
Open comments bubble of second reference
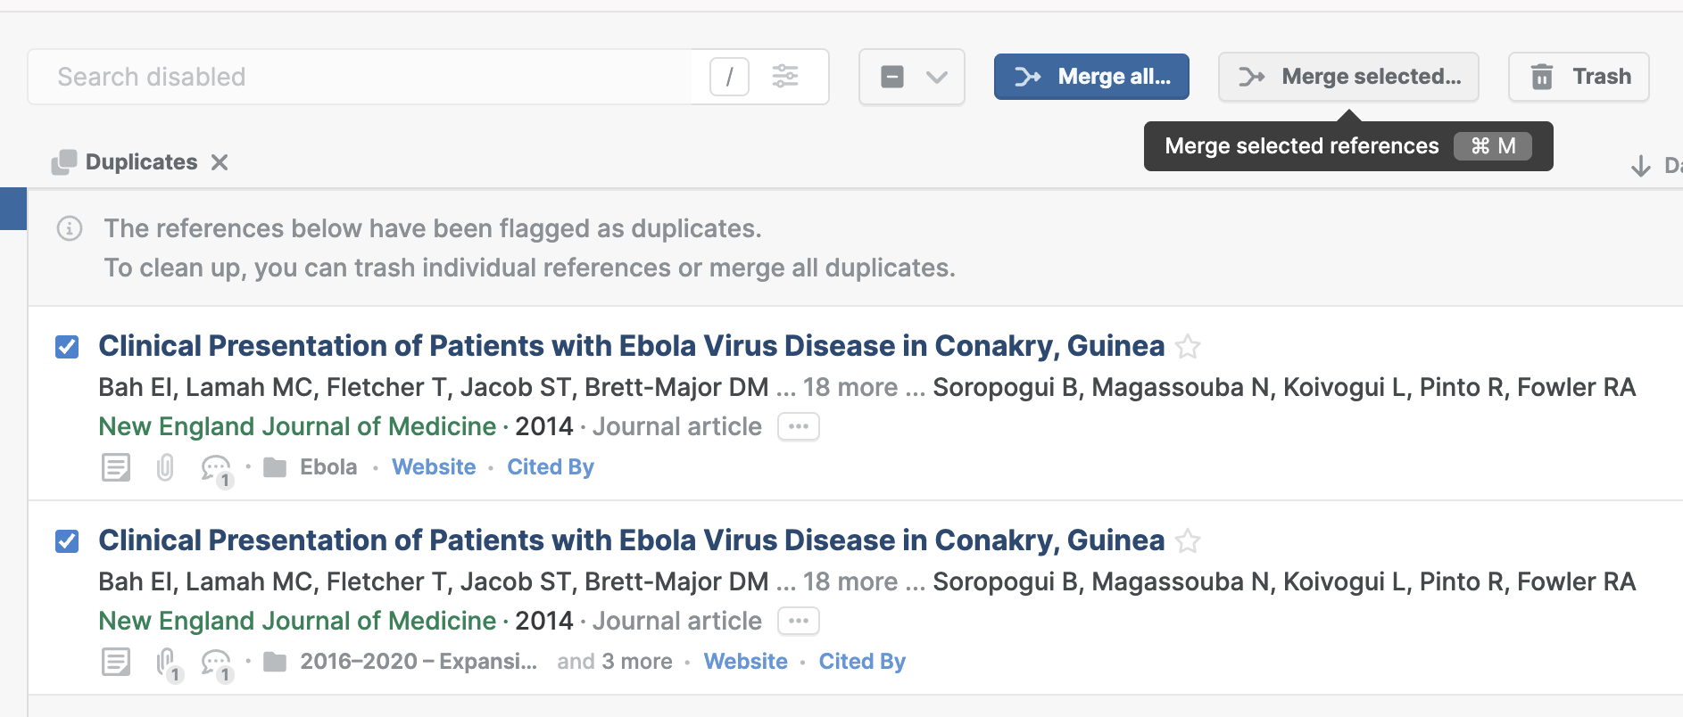[x=217, y=664]
